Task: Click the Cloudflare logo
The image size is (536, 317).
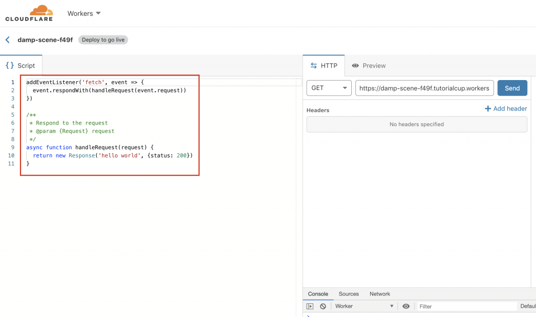Action: (x=30, y=12)
